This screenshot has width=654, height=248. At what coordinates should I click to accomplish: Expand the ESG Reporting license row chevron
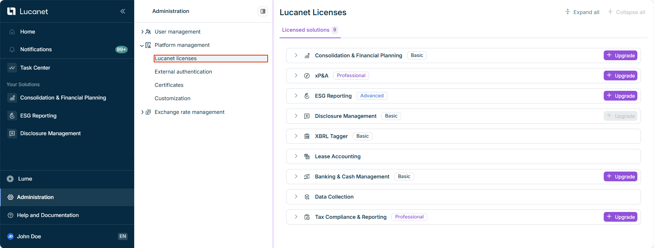pos(296,96)
